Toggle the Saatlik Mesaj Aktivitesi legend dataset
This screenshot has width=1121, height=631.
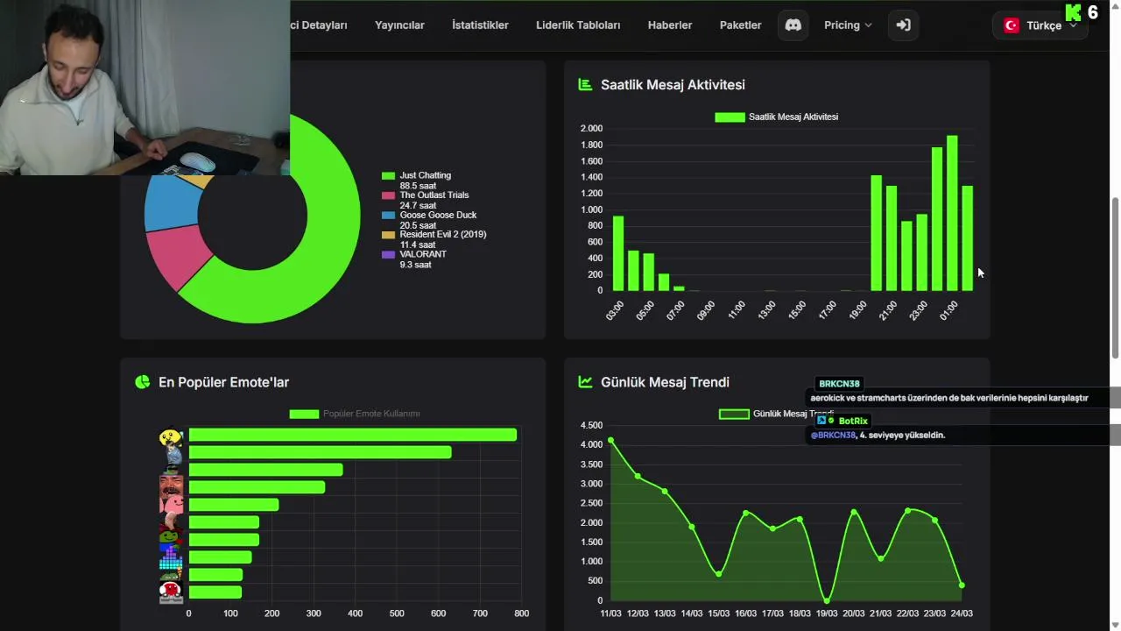click(x=777, y=117)
